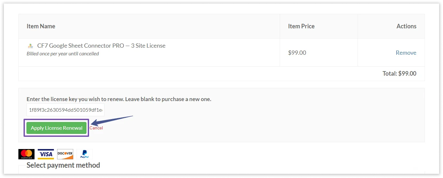Focus the license key input field

tap(65, 110)
